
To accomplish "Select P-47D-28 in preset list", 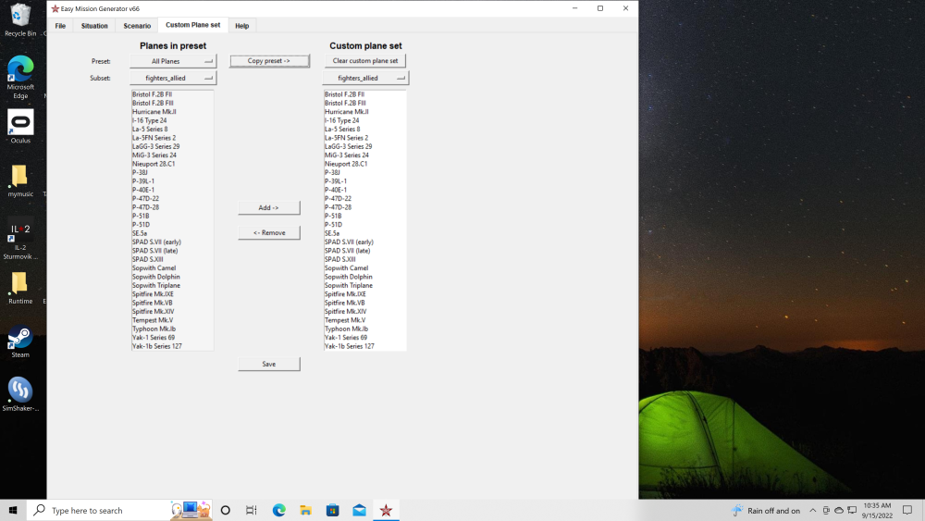I will pos(146,207).
